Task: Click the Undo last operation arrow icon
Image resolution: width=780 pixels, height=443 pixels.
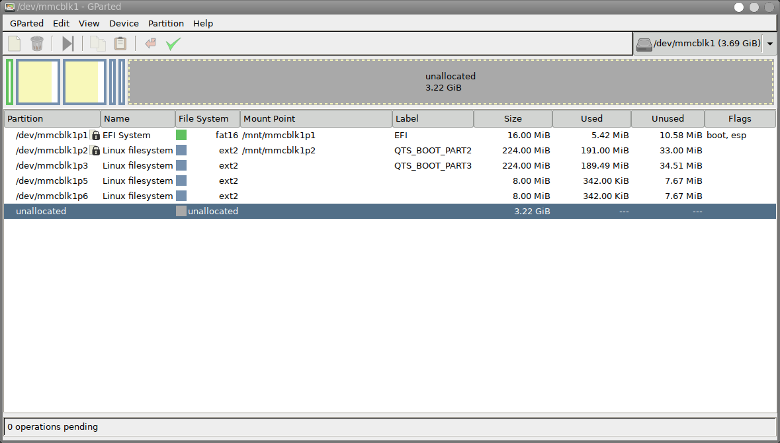Action: pos(150,44)
